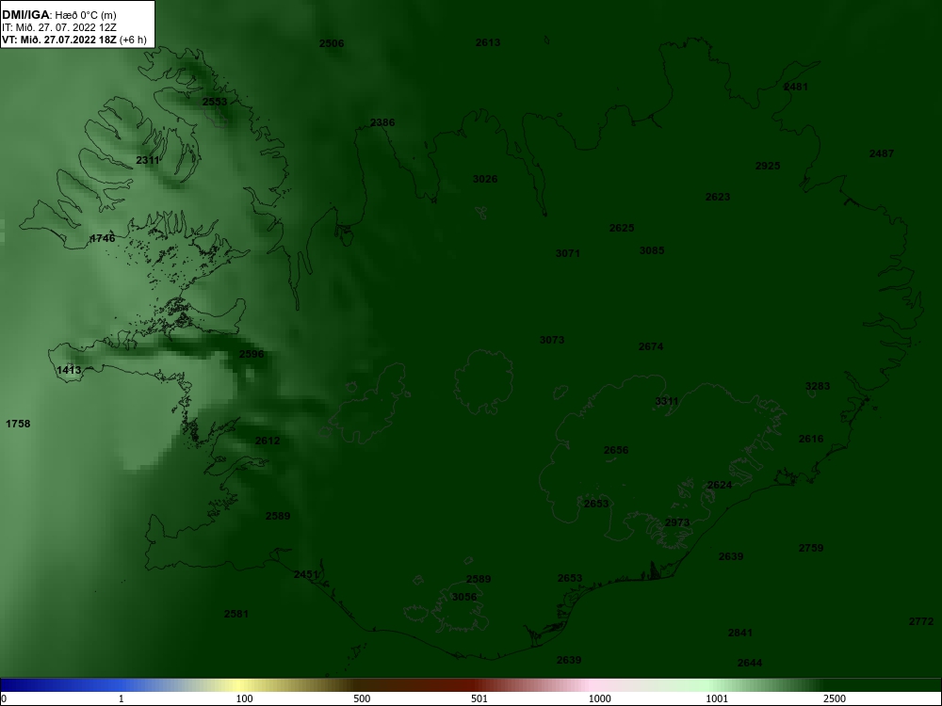
Task: Click the color scale legend bar
Action: 471,685
